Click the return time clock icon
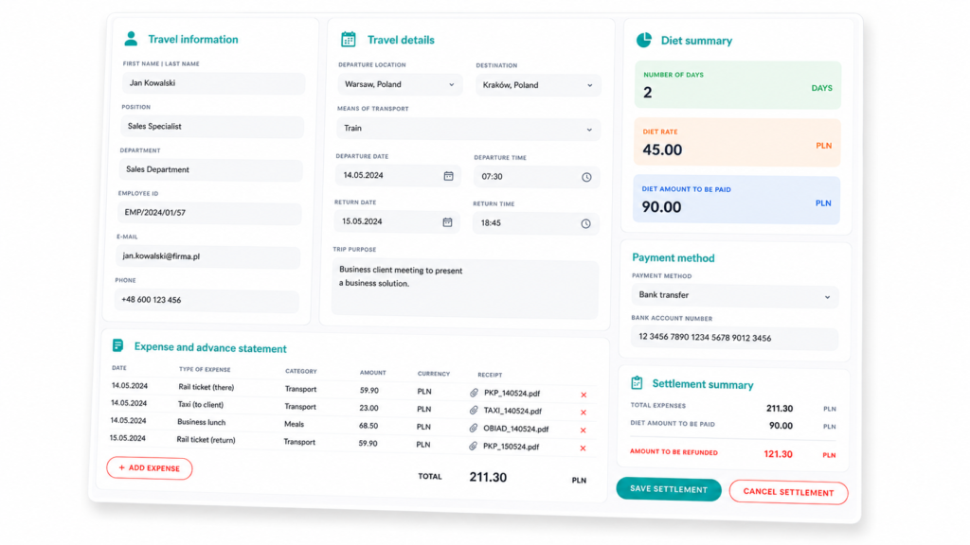 (585, 223)
